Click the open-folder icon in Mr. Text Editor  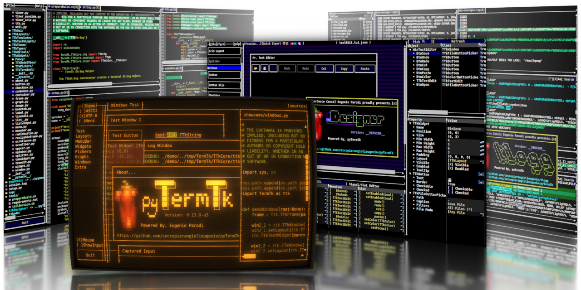click(x=256, y=69)
